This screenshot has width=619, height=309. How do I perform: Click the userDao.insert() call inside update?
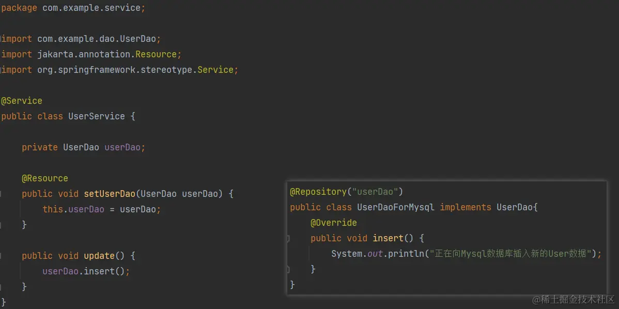pyautogui.click(x=84, y=271)
